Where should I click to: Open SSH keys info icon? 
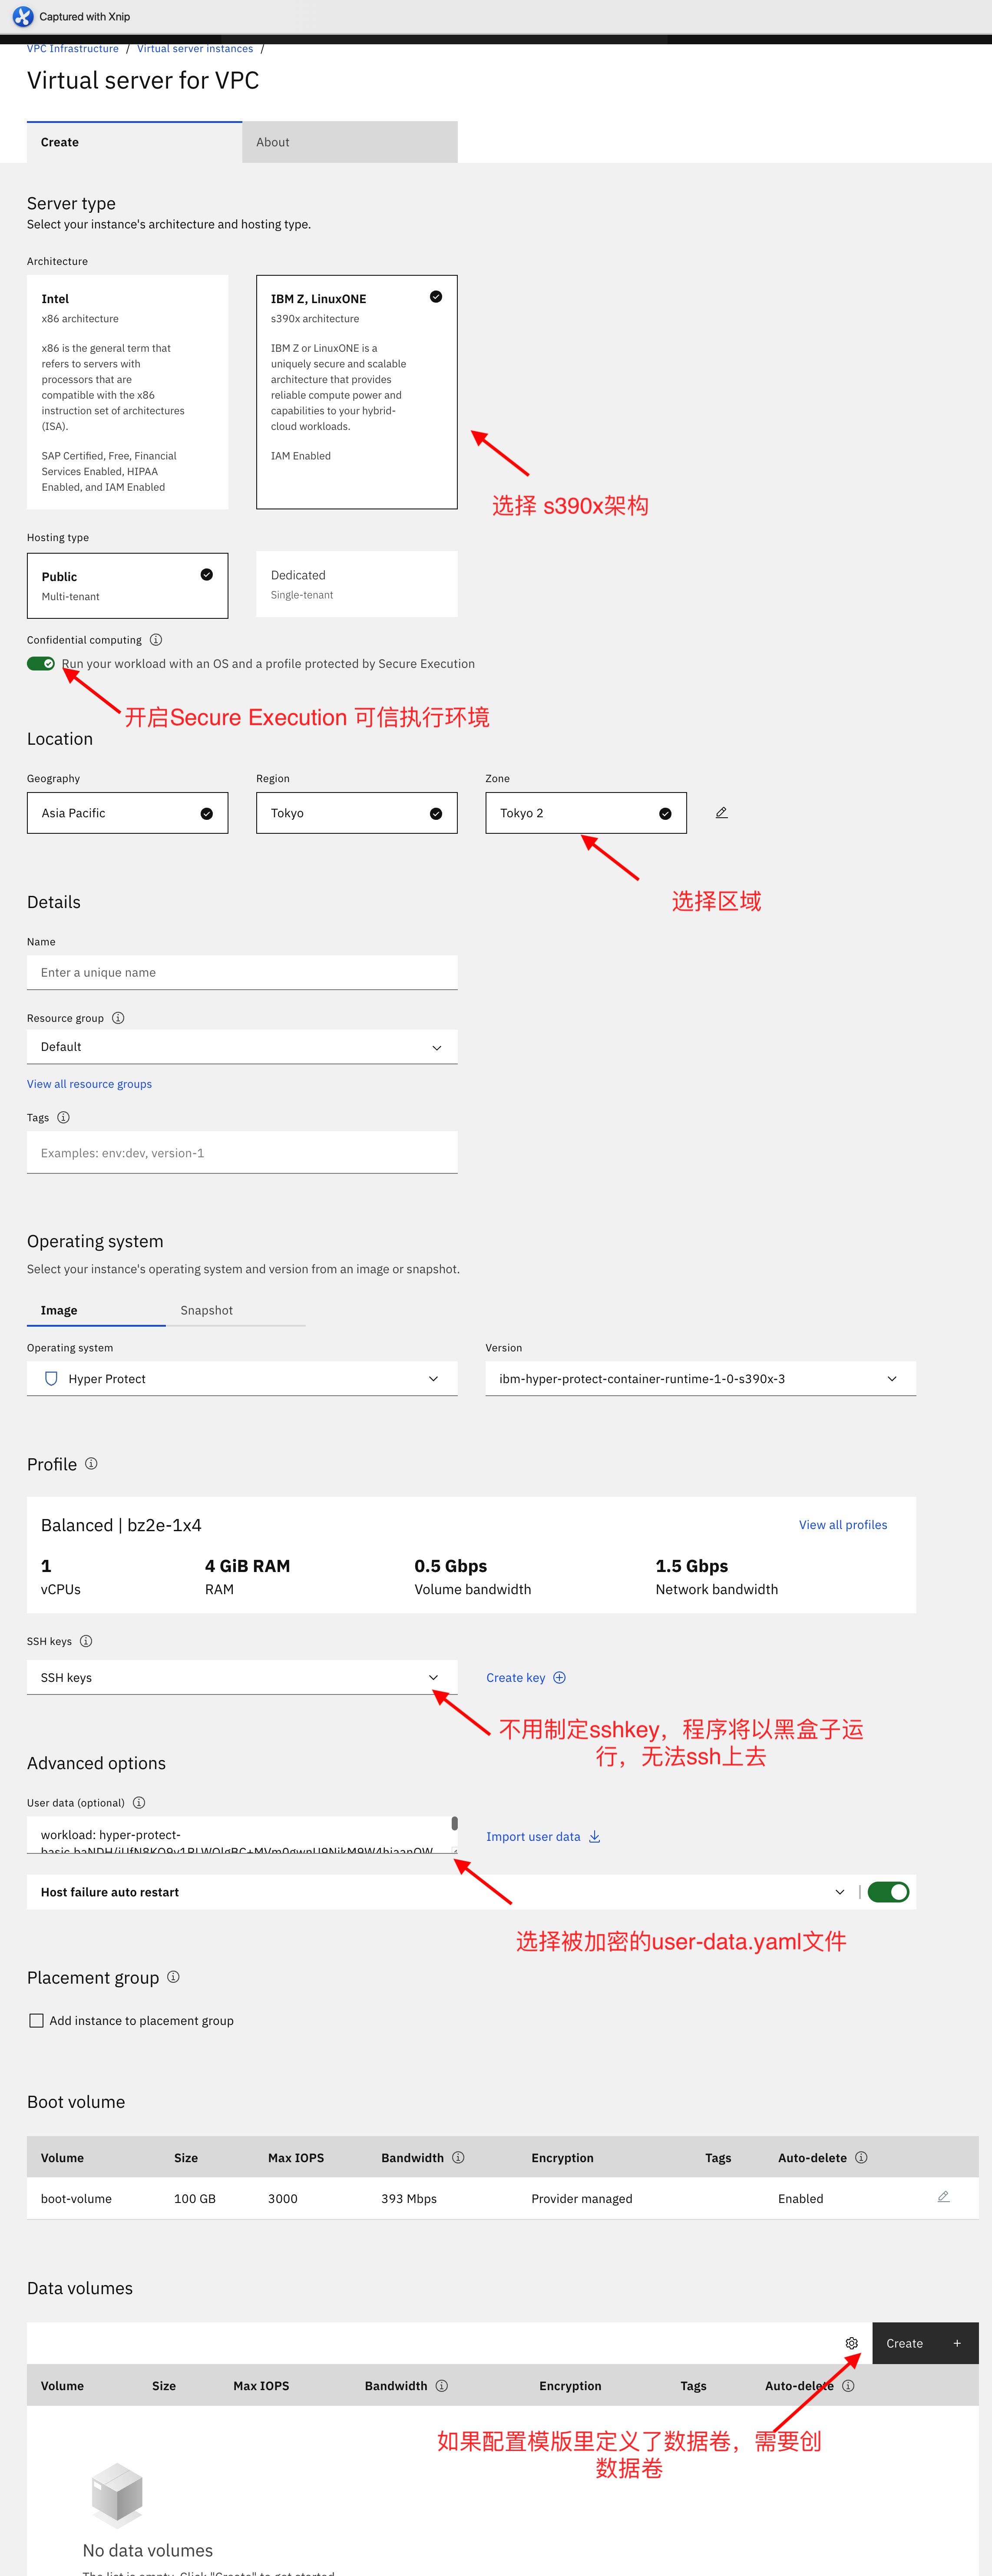coord(86,1641)
